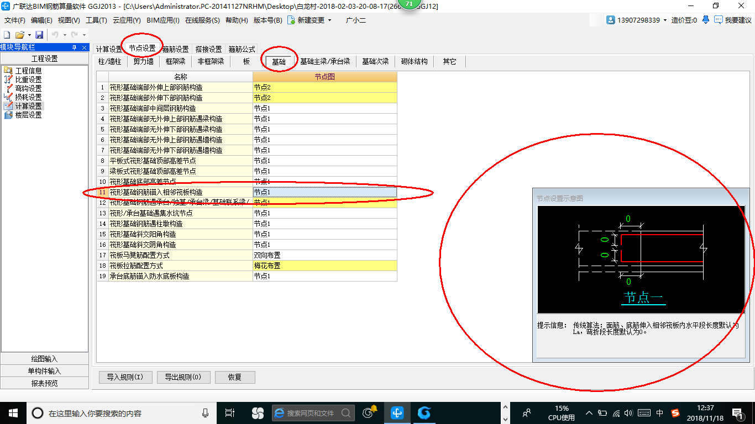Select 砌体结构 component tab
The image size is (755, 424).
click(x=415, y=61)
